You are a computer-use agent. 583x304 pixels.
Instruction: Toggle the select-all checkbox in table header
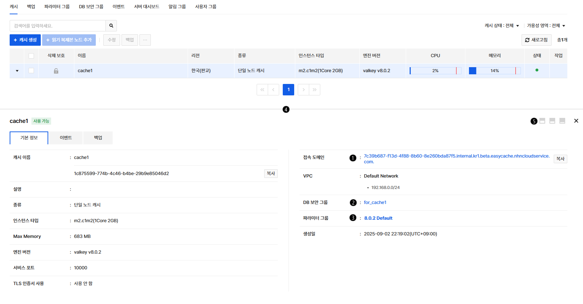click(31, 56)
